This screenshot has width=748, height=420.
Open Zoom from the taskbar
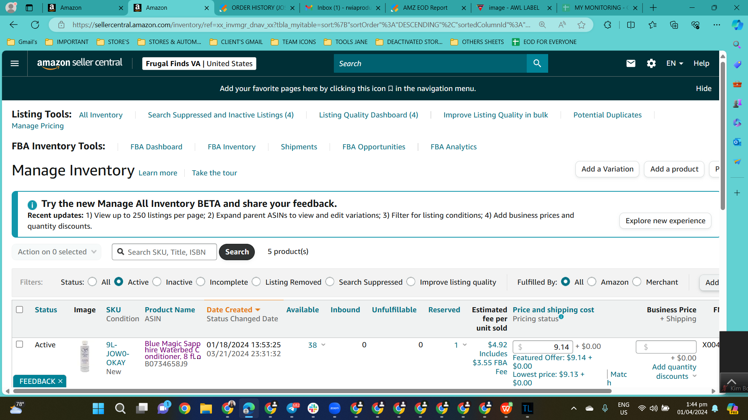(x=335, y=408)
